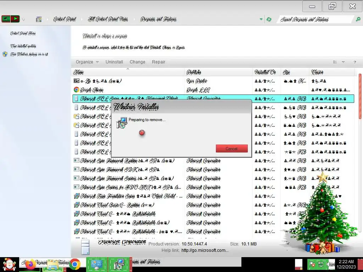Open Control Panel Home link
363x272 pixels.
tap(23, 34)
